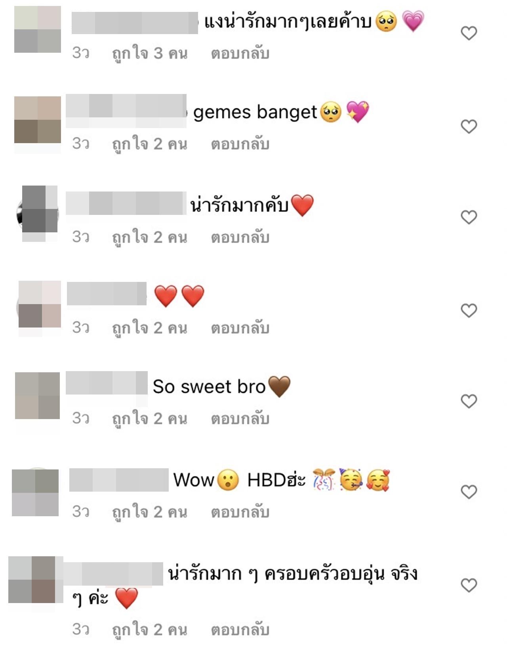This screenshot has height=655, width=507.
Task: Like the comment with two red hearts
Action: [469, 311]
